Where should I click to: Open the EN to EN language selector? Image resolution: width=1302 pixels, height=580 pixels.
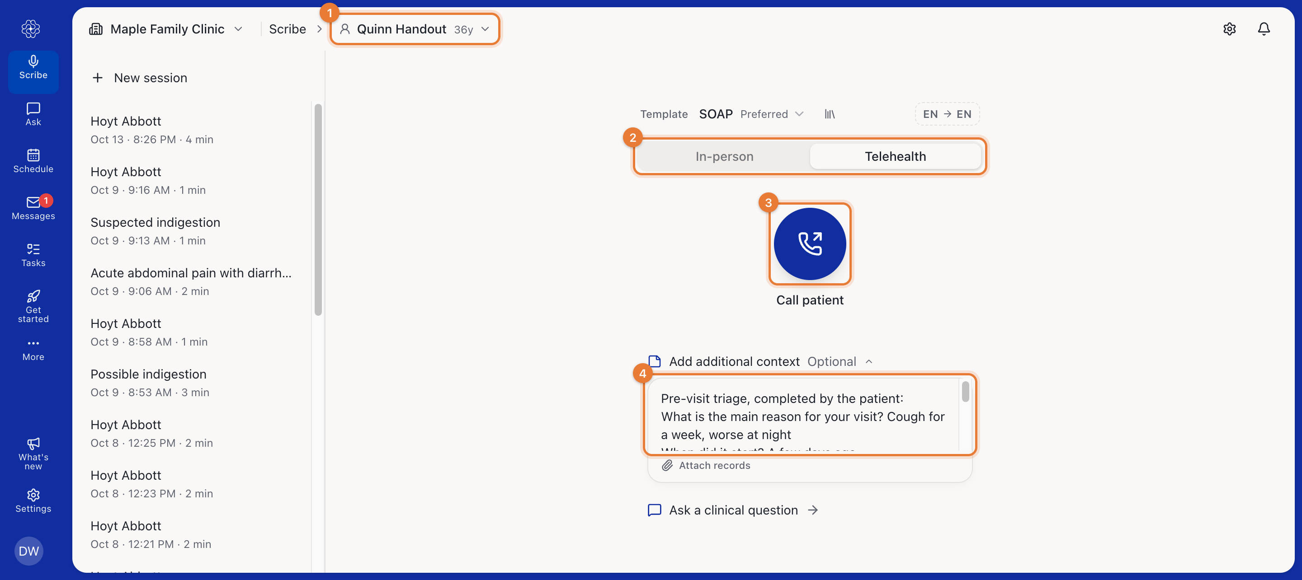pyautogui.click(x=947, y=114)
